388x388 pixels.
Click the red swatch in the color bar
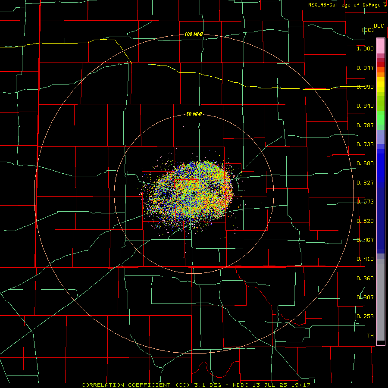click(381, 65)
